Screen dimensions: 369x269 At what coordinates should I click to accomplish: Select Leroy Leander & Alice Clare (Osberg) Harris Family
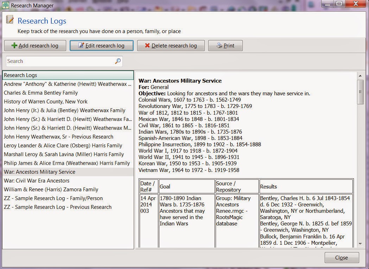(68, 146)
